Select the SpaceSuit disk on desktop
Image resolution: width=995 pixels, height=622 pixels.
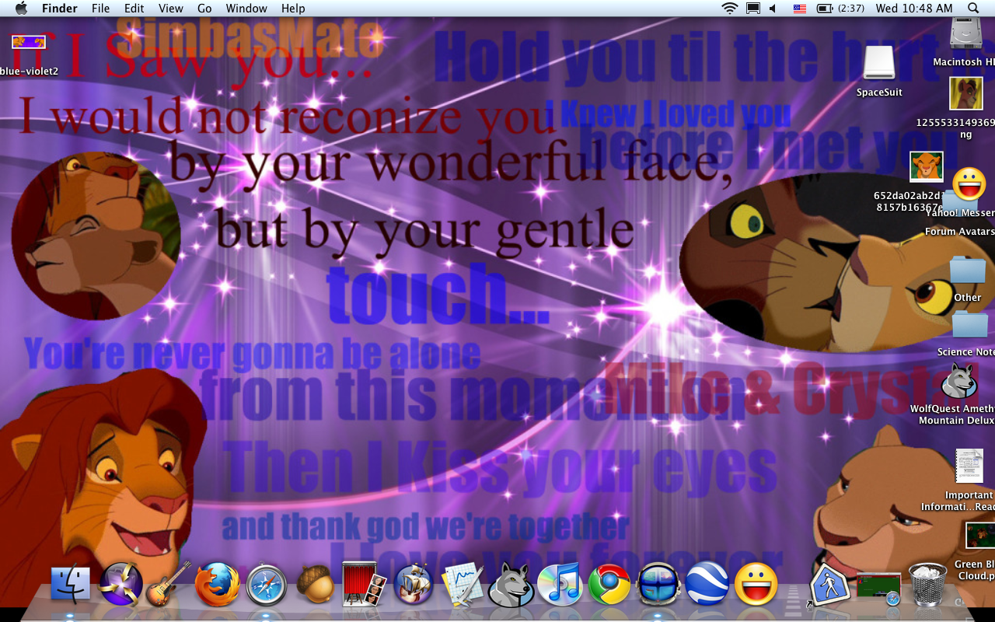pos(879,64)
